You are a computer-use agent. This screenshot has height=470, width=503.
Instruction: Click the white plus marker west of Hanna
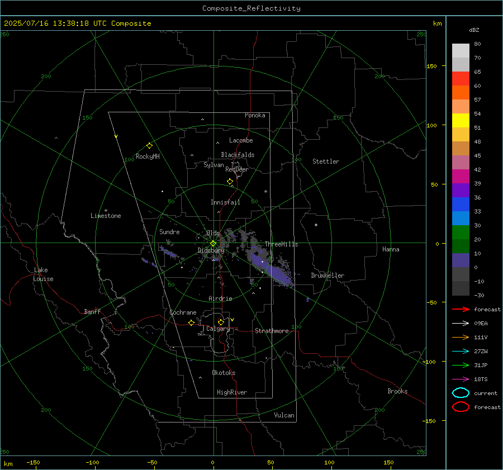point(316,225)
